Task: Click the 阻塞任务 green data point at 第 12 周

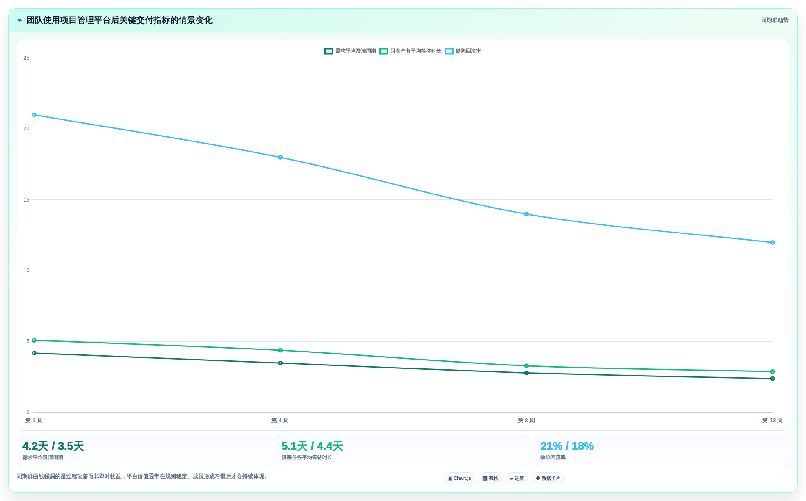Action: pos(773,372)
